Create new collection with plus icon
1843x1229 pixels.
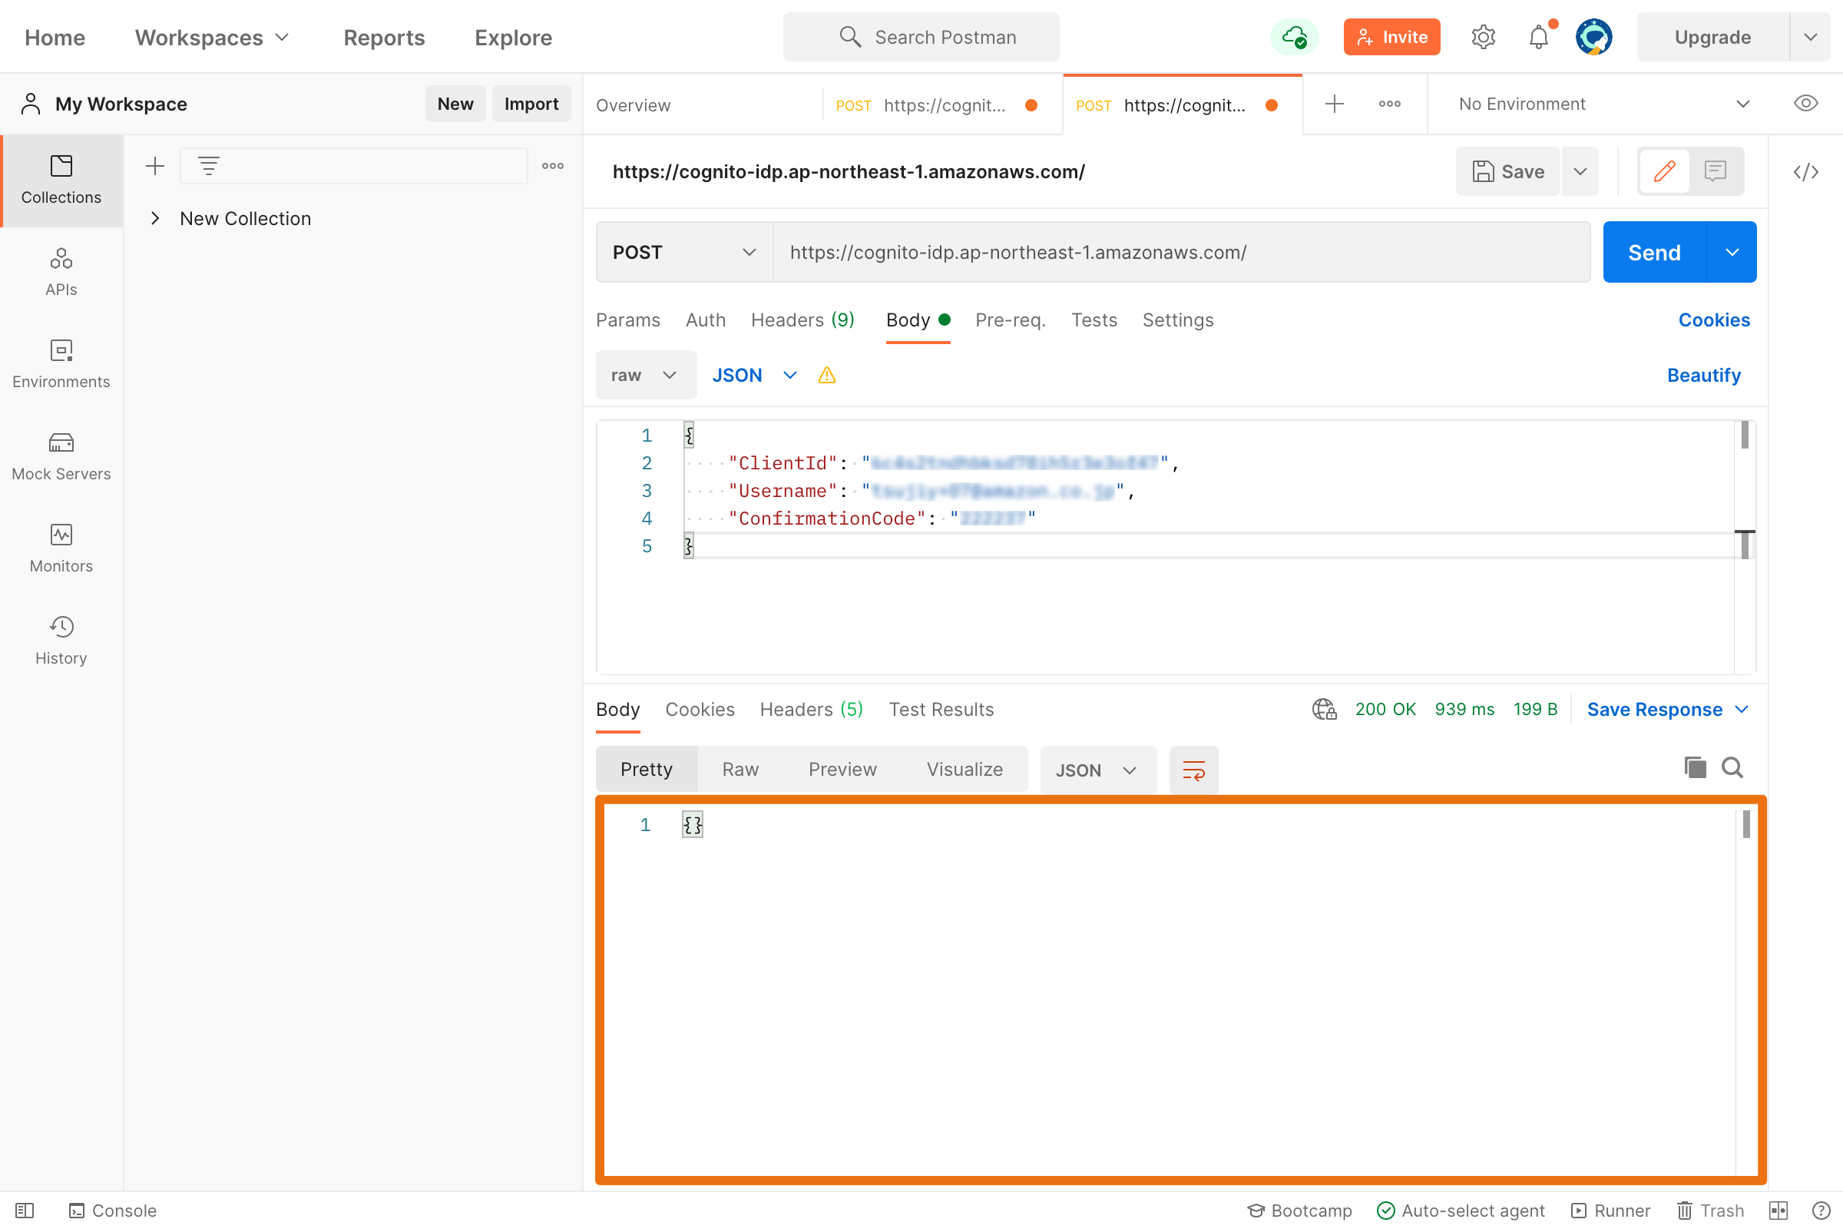tap(155, 166)
